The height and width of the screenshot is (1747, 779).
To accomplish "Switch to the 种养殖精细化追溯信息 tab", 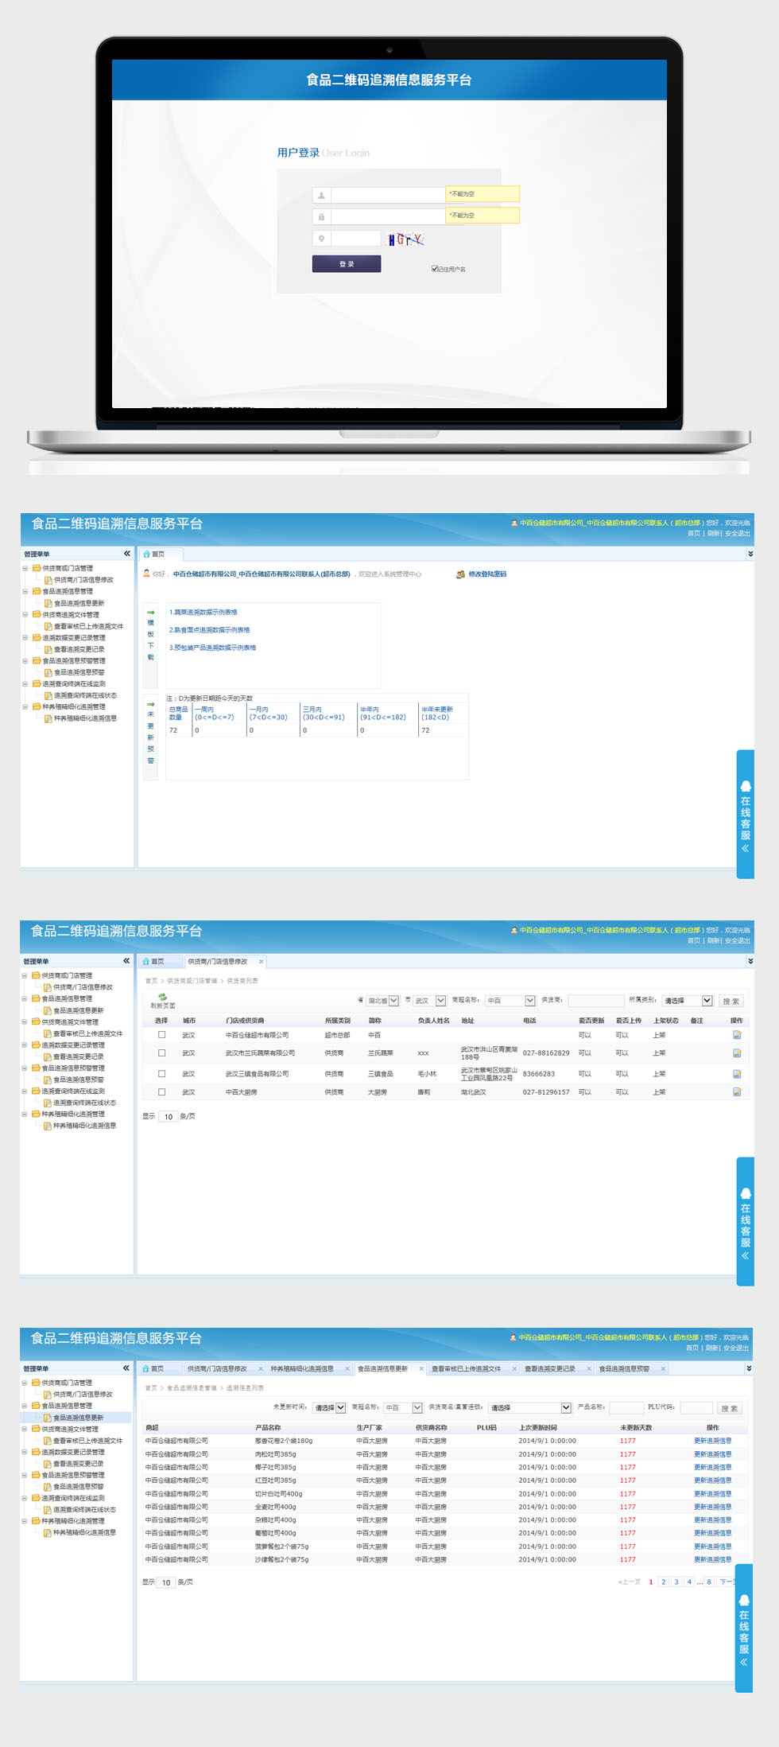I will [x=301, y=1369].
